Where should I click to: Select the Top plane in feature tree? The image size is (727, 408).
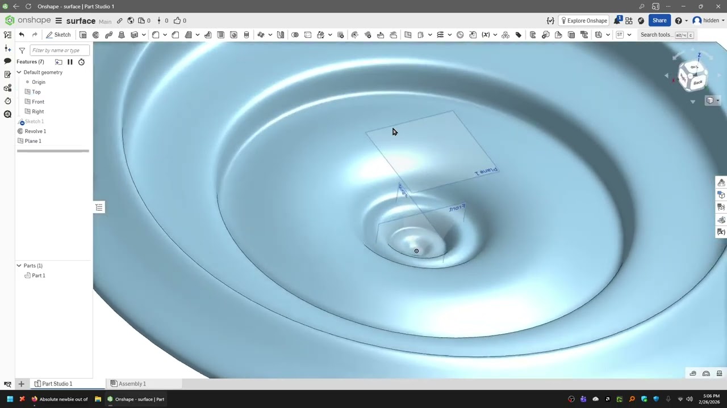[36, 92]
